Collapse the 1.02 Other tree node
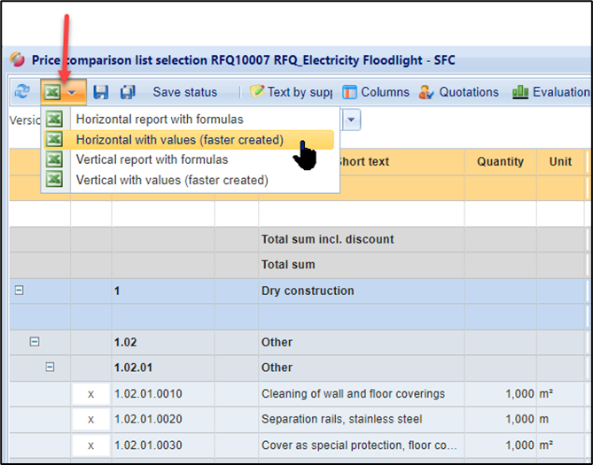Viewport: 593px width, 465px height. 35,342
